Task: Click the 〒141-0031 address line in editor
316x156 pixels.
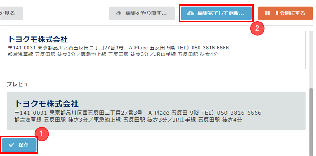Action: (x=118, y=48)
